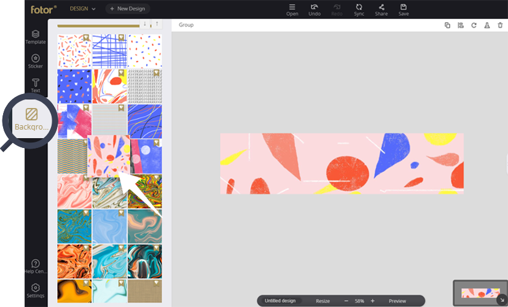Duplicate the selected element
508x307 pixels.
[447, 25]
